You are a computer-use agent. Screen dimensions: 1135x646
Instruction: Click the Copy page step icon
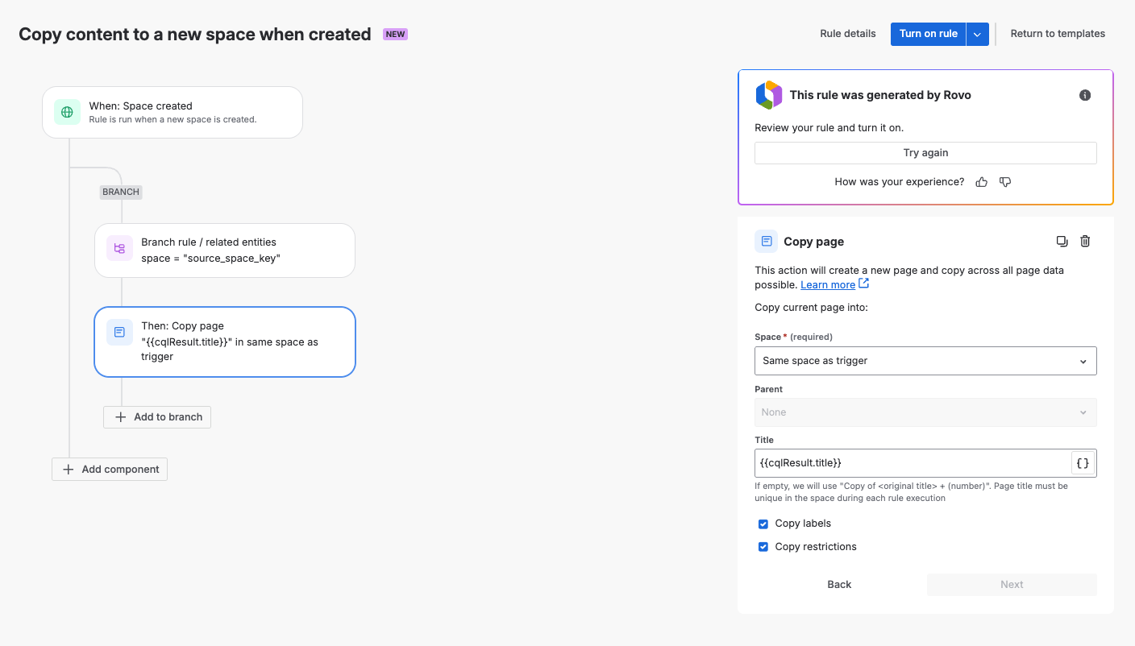(119, 332)
